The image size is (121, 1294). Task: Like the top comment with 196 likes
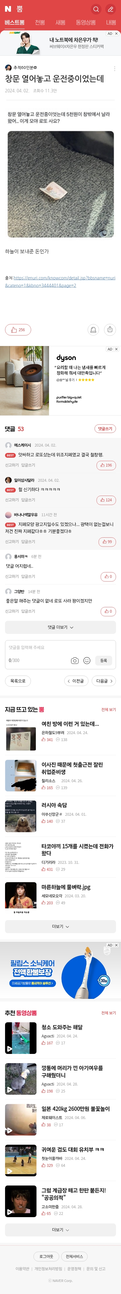tap(107, 465)
